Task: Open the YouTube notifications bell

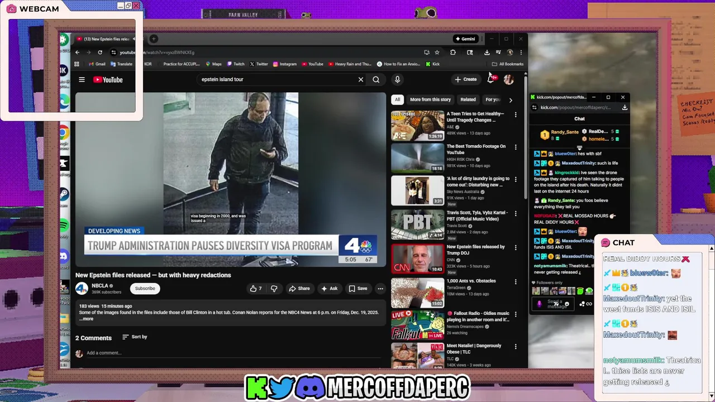Action: [490, 79]
